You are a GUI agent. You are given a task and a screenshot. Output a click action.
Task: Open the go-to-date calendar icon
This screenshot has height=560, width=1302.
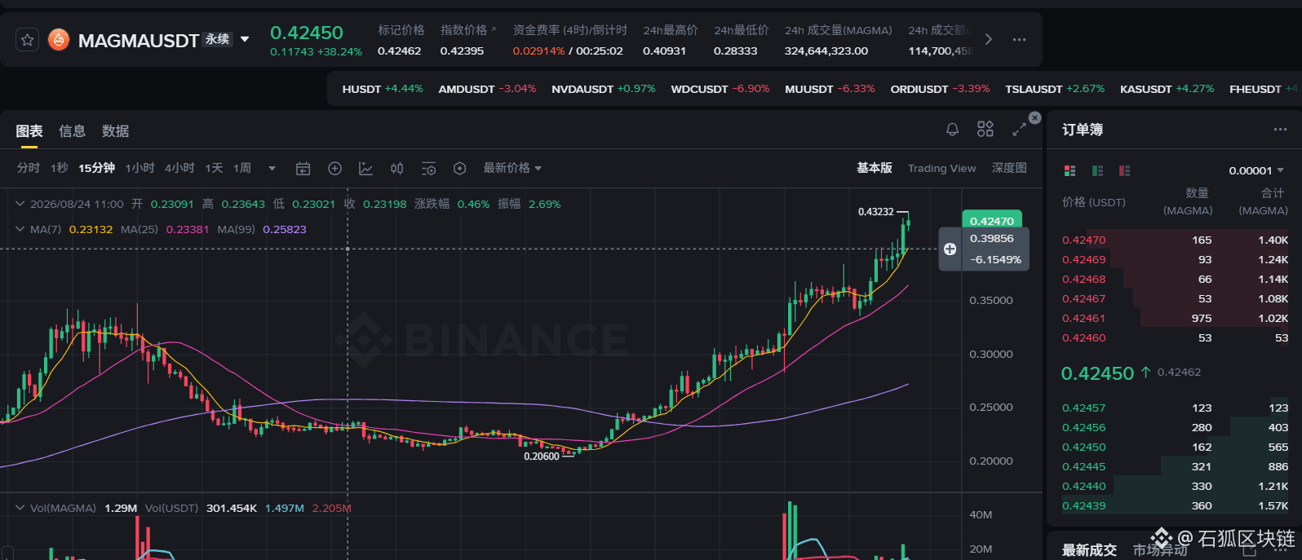[x=303, y=169]
